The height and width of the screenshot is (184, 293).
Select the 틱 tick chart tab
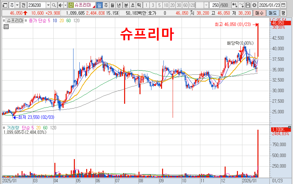139,5
